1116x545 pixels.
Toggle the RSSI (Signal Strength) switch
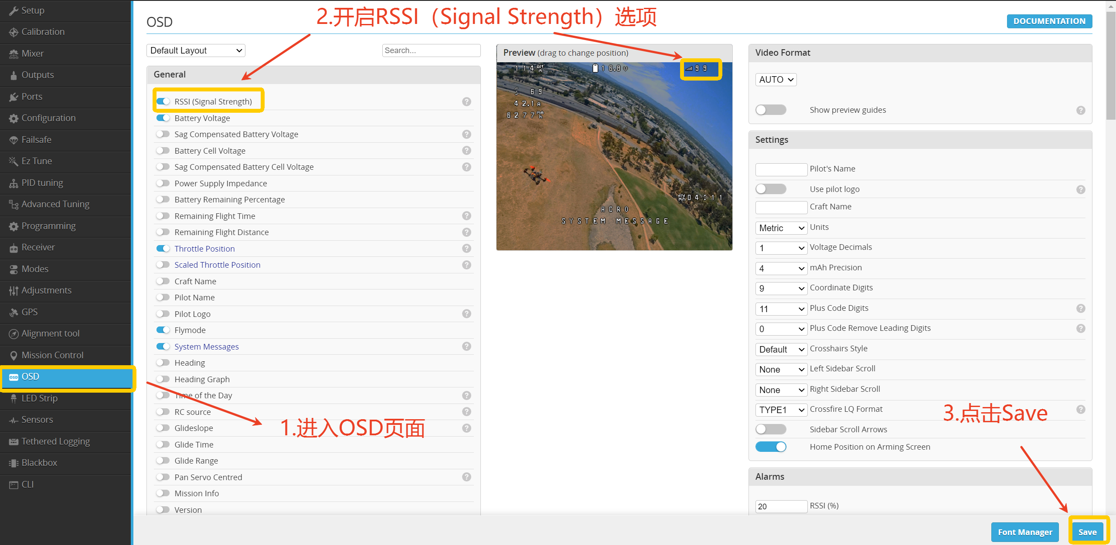pos(163,101)
